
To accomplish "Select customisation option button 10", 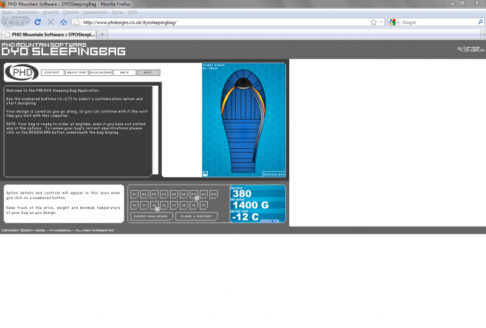I will (134, 205).
